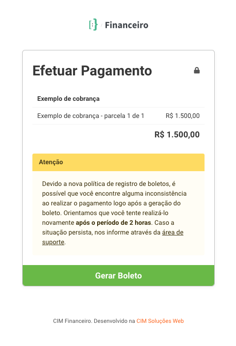
Task: Click the Exemplo de cobrança table header
Action: click(x=68, y=99)
